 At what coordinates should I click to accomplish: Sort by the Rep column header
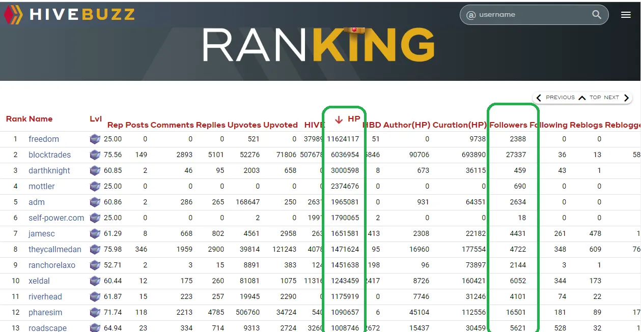115,125
